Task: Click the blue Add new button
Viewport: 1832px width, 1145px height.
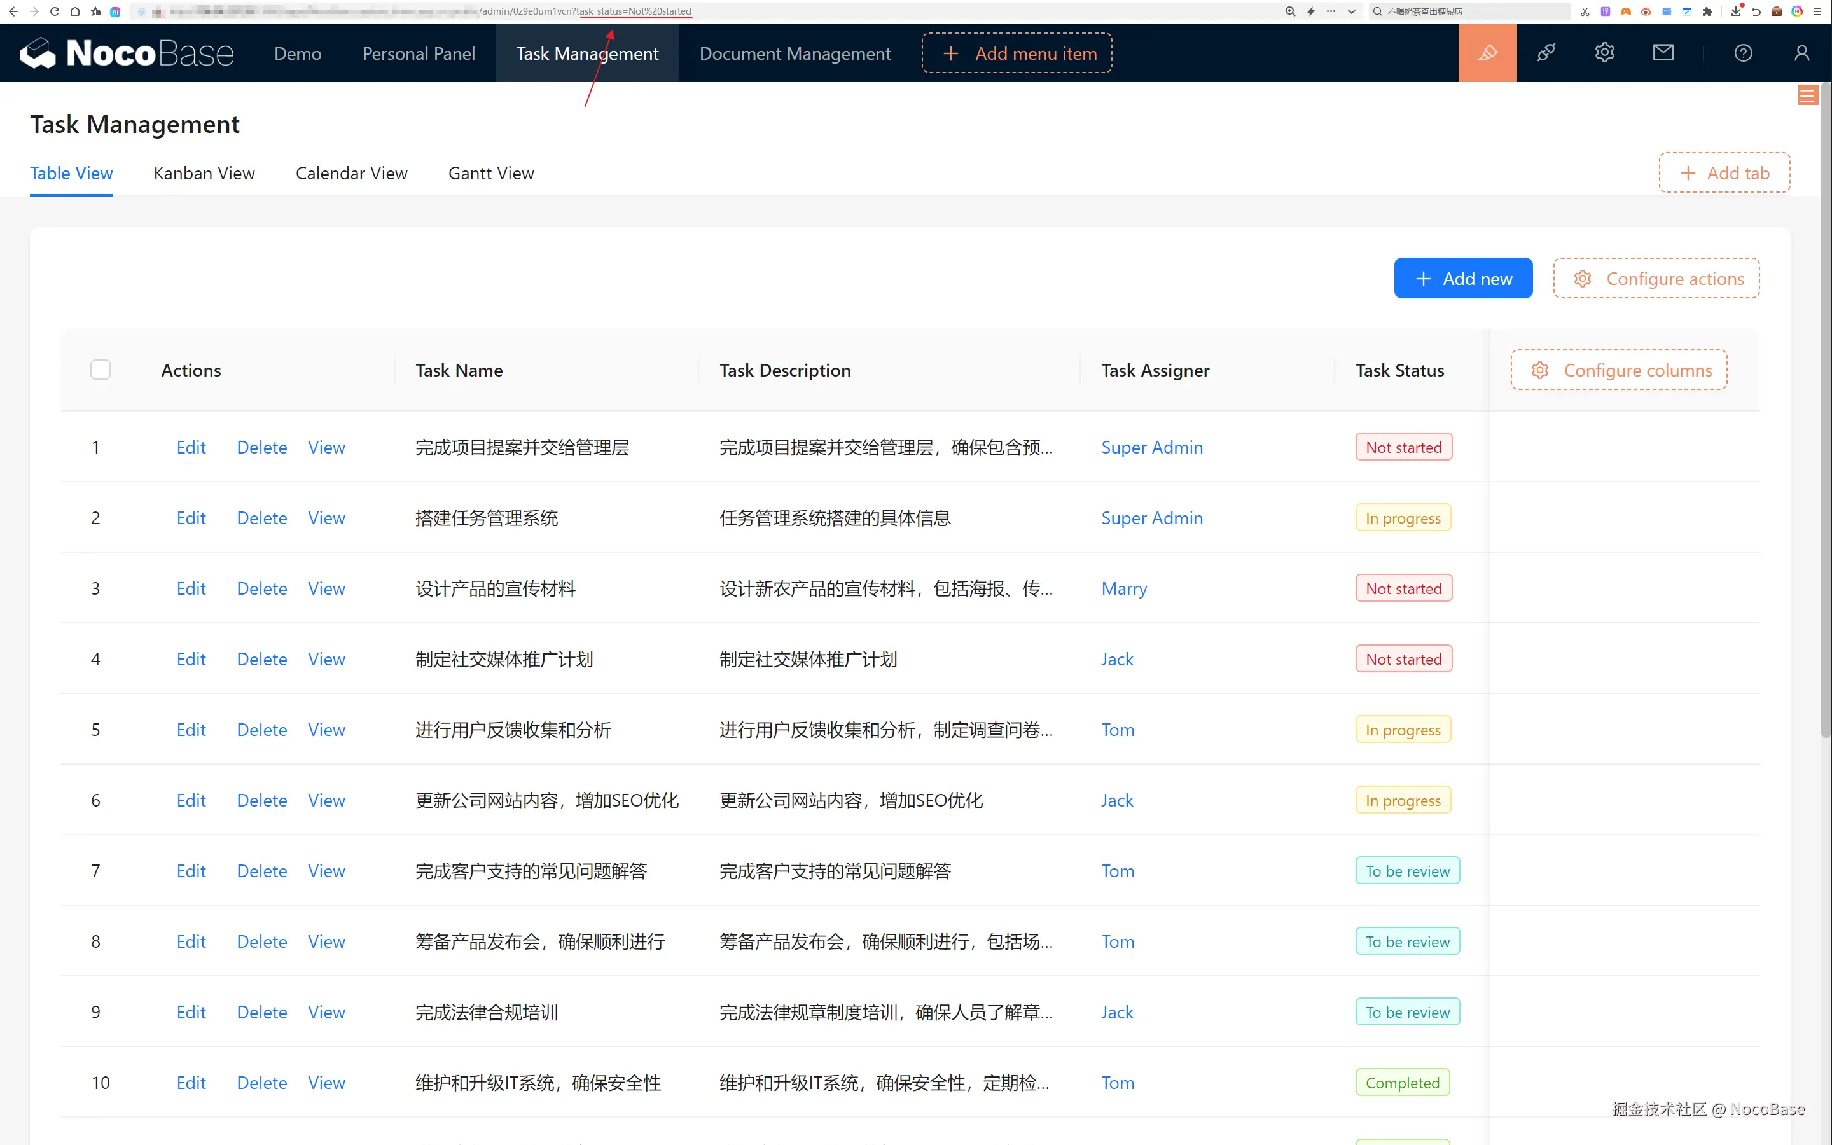Action: click(1462, 279)
